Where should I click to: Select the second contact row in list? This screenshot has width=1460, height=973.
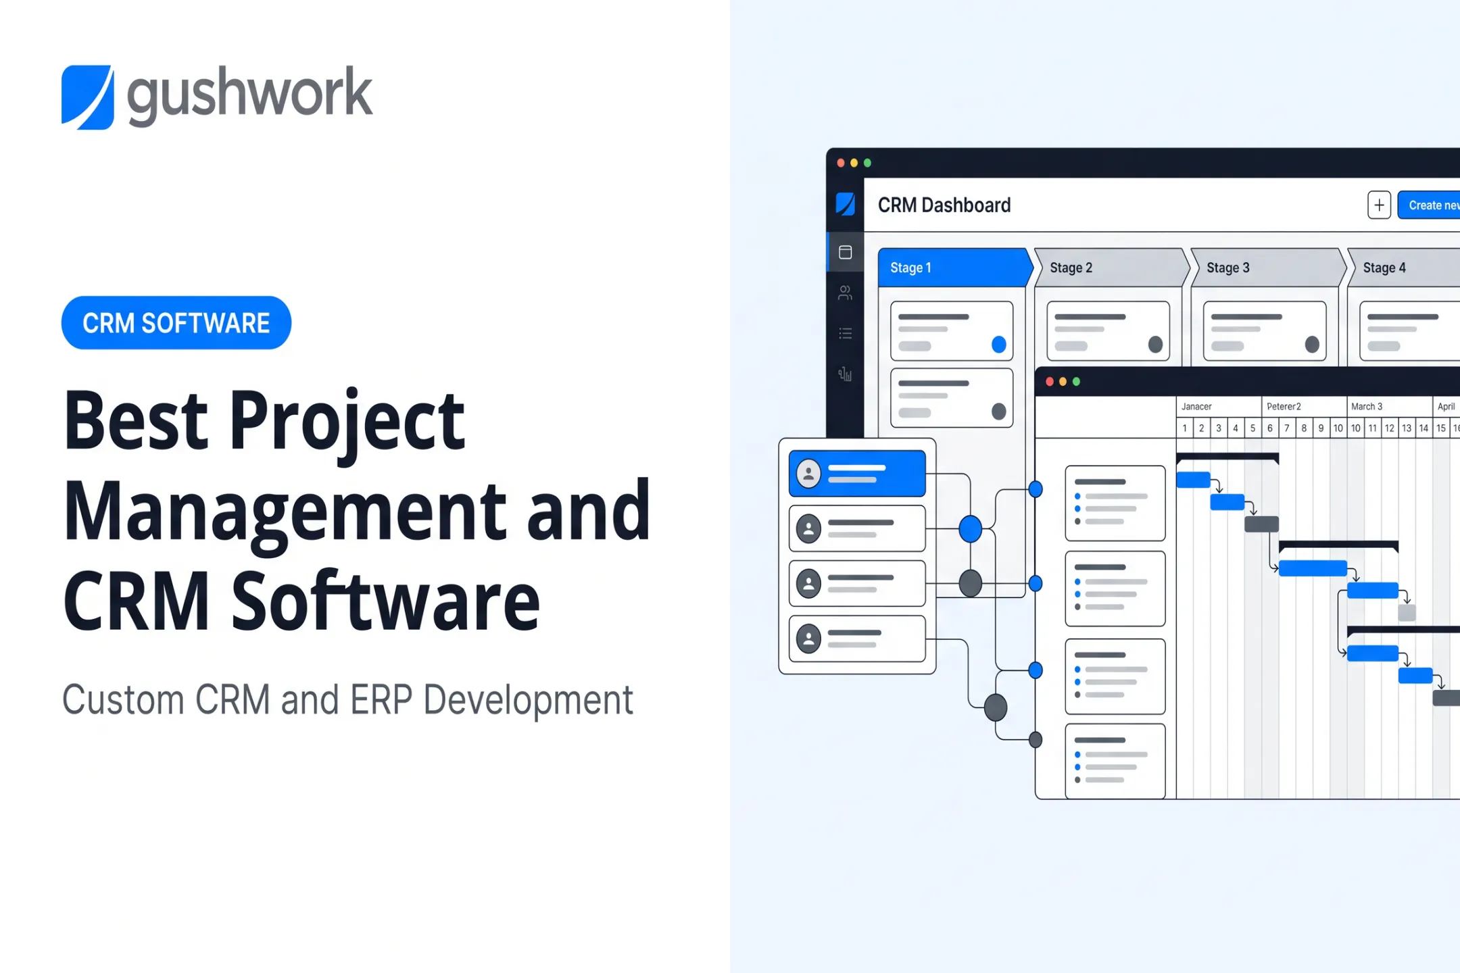857,528
